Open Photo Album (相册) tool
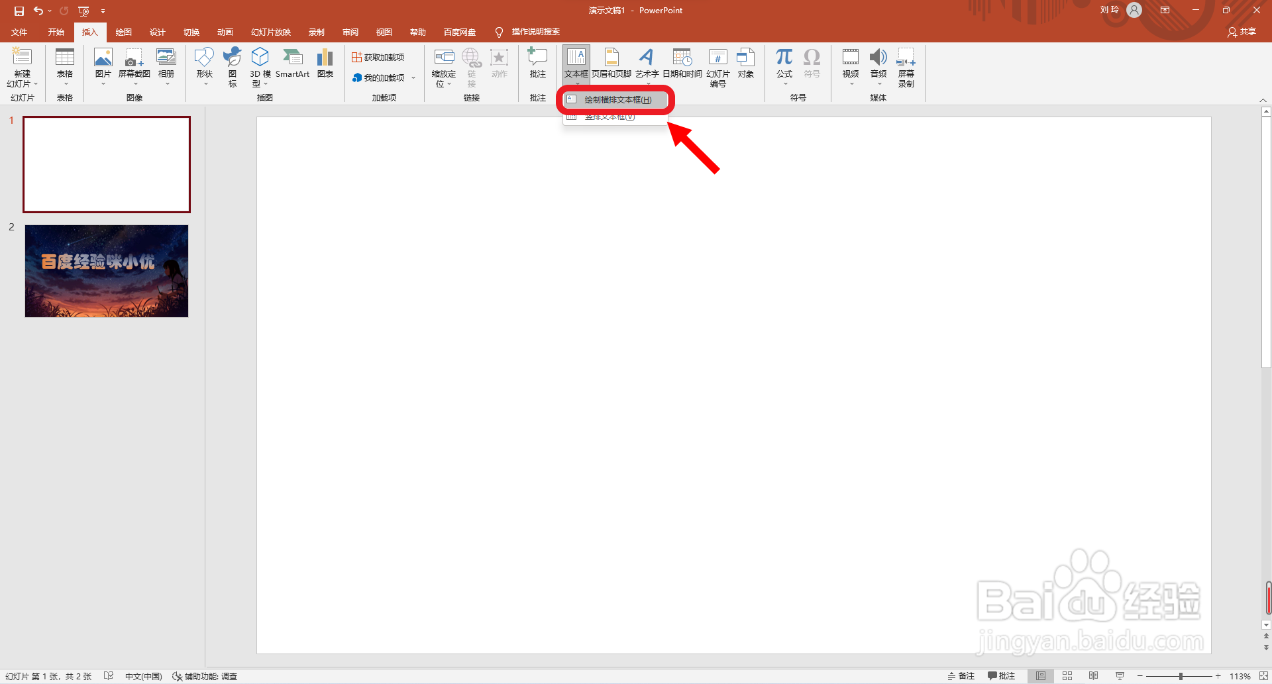Viewport: 1272px width, 684px height. (x=166, y=67)
